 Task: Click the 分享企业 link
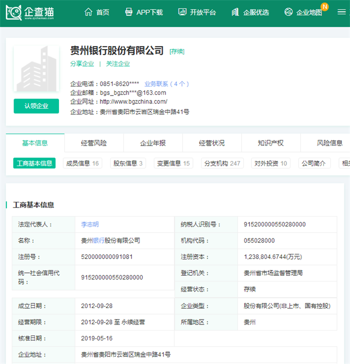tap(82, 64)
